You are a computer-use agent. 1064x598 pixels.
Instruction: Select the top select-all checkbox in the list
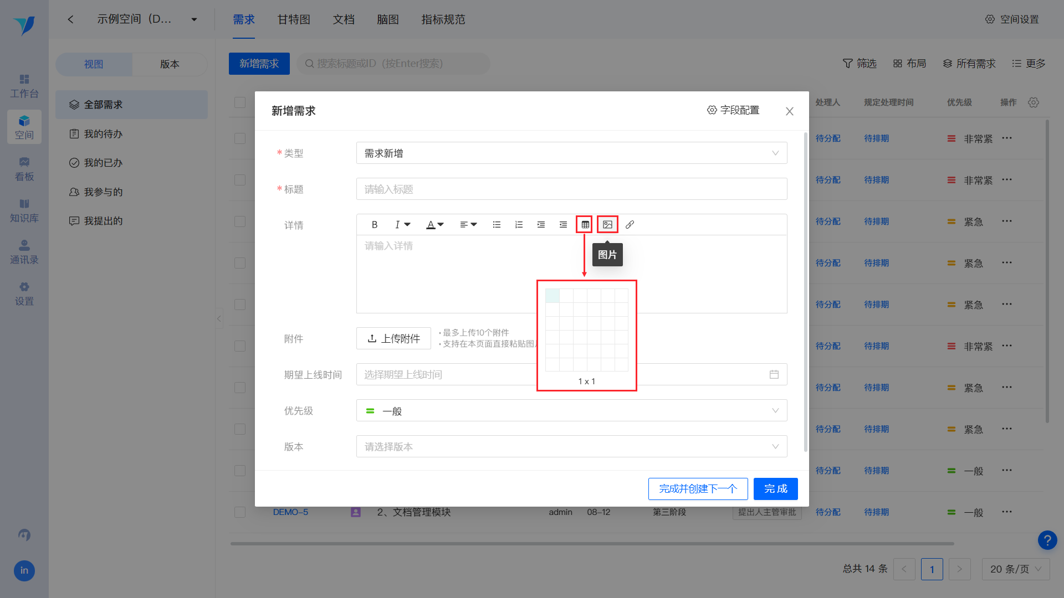click(x=240, y=102)
